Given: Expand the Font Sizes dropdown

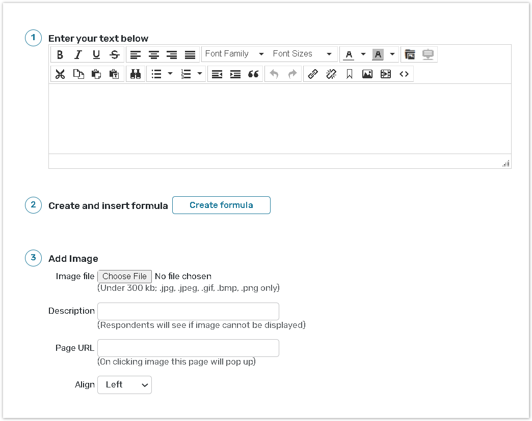Looking at the screenshot, I should (302, 54).
